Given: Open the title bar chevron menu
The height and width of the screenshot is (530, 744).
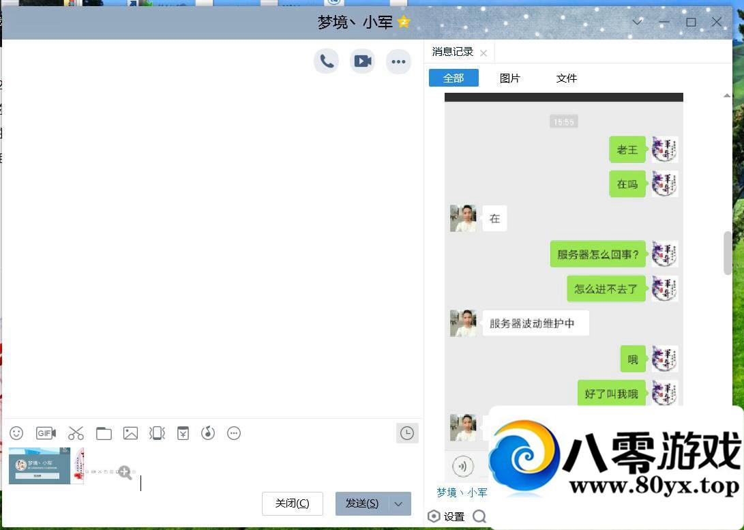Looking at the screenshot, I should click(x=637, y=22).
